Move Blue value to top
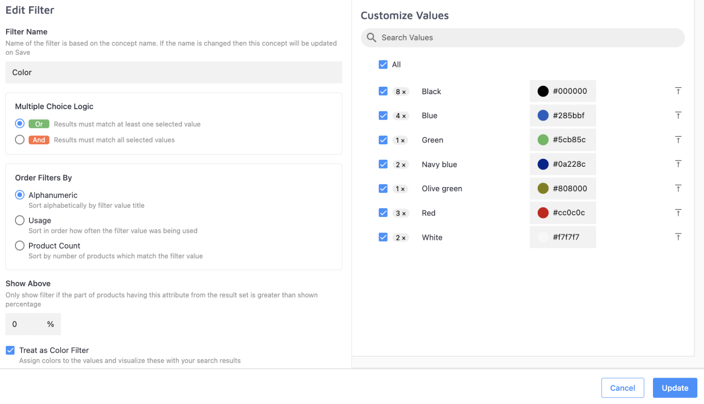 coord(678,115)
